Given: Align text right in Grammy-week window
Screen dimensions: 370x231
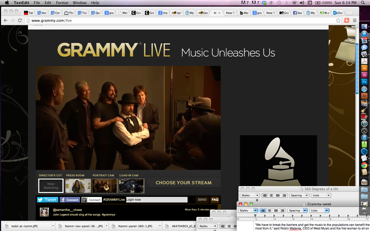Looking at the screenshot, I should click(282, 210).
